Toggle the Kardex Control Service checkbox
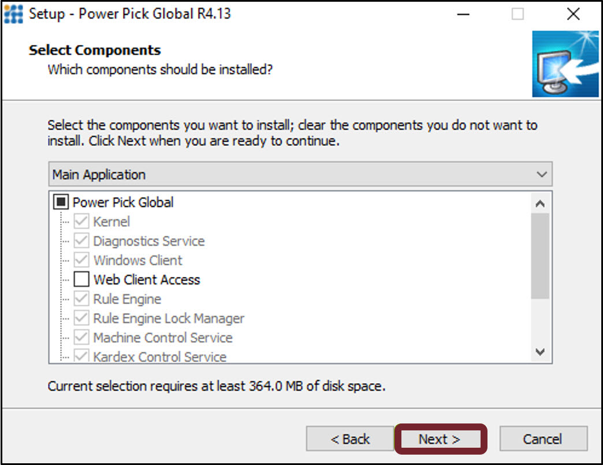The image size is (603, 465). point(81,357)
